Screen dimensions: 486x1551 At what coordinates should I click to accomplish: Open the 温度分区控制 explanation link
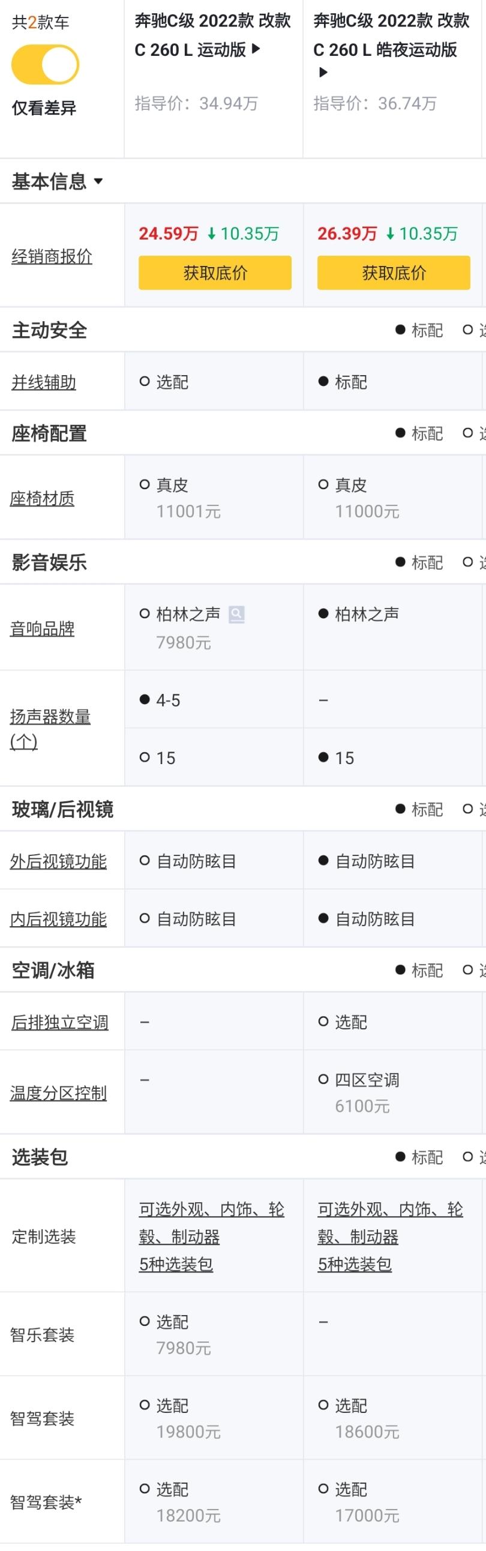58,1093
